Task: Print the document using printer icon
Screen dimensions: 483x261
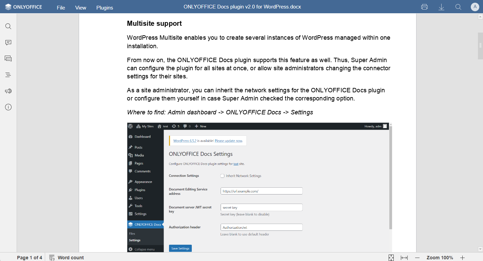Action: point(424,7)
